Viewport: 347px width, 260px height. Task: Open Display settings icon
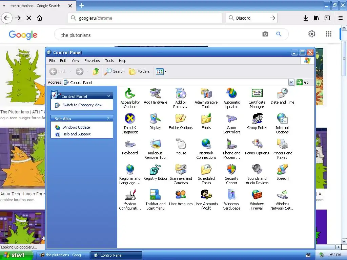tap(155, 122)
